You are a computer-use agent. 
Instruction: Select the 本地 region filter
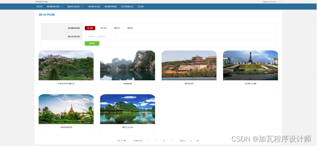[x=103, y=28]
